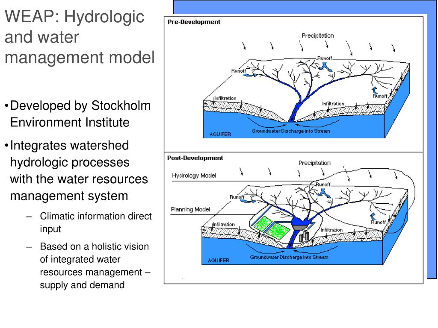Click the bullet beginning "Integrates watershed hydrologic processes"
Image resolution: width=438 pixels, height=328 pixels.
[x=79, y=170]
